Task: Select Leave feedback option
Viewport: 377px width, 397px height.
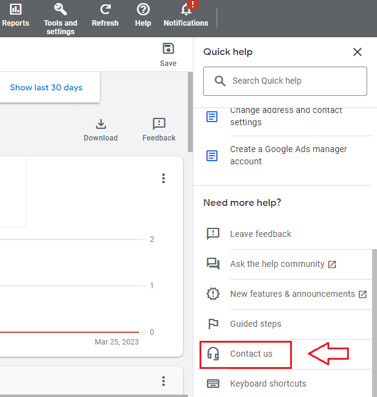Action: coord(261,234)
